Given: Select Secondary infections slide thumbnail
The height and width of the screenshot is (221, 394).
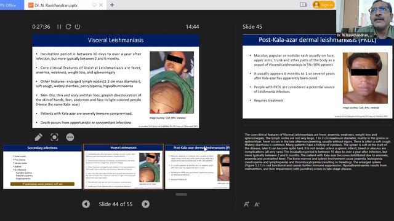Looking at the screenshot, I should click(x=42, y=167).
